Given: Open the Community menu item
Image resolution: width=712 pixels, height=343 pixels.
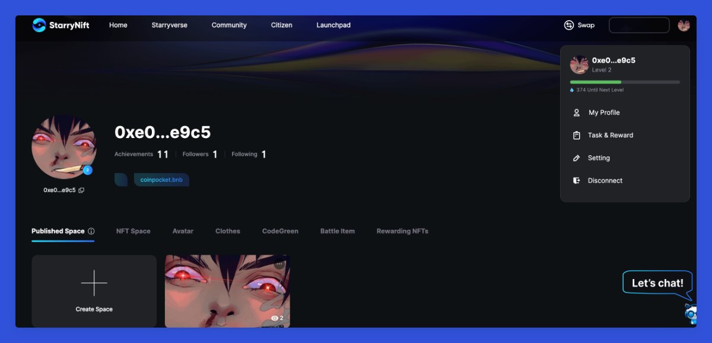Looking at the screenshot, I should pos(229,25).
